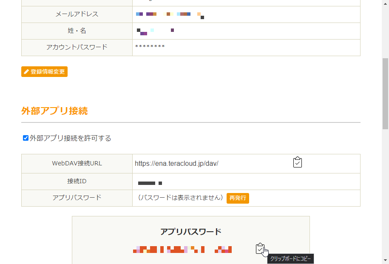Click the masked account password asterisks
The width and height of the screenshot is (389, 264).
(x=150, y=47)
